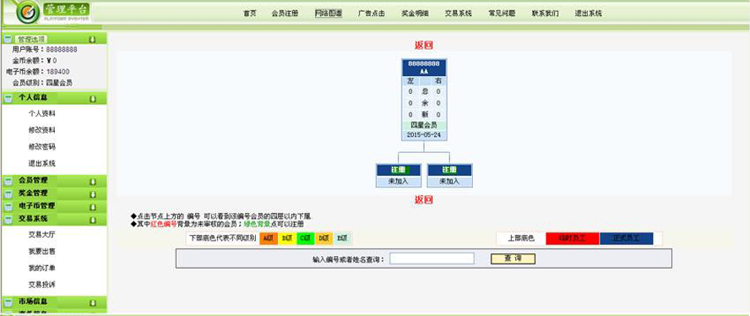
Task: Click 四星会员 label inside the tree node
Action: tap(424, 125)
